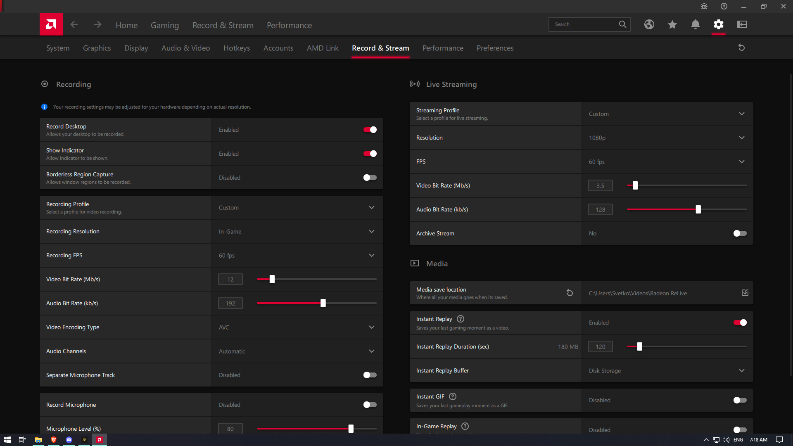Viewport: 793px width, 446px height.
Task: Open favorites star icon
Action: coord(672,24)
